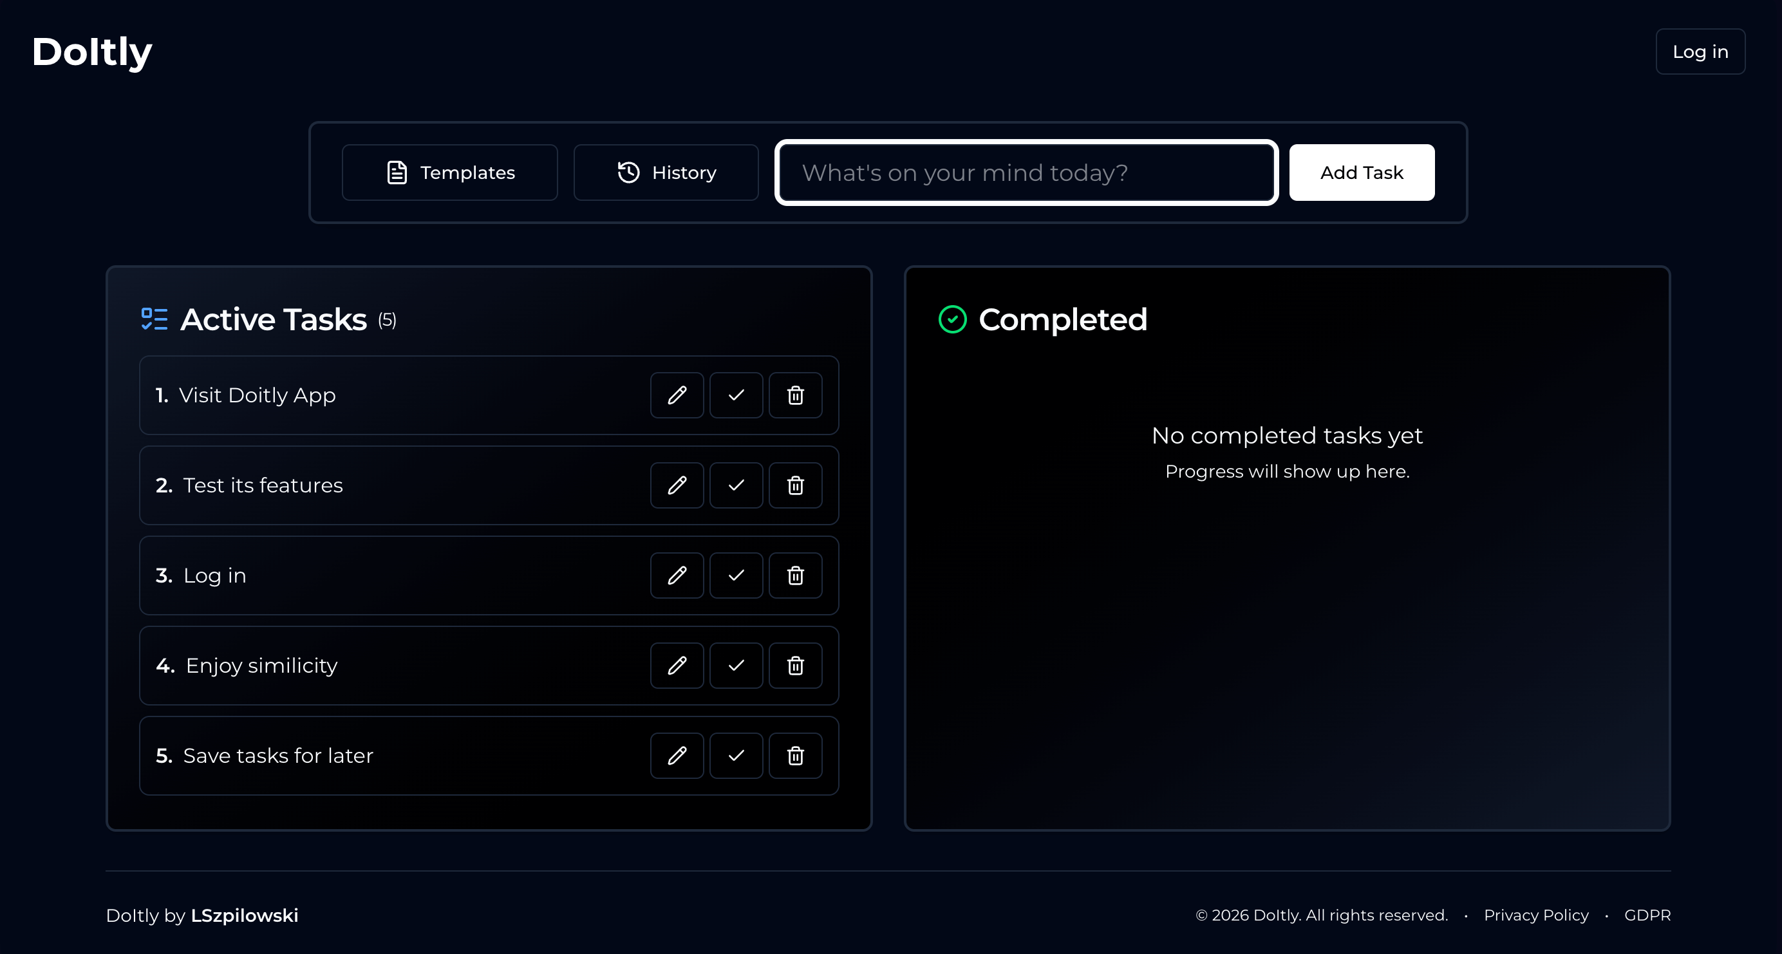Screen dimensions: 1782x954
Task: Select the pencil icon to edit "Visit Doitly App"
Action: [x=677, y=395]
